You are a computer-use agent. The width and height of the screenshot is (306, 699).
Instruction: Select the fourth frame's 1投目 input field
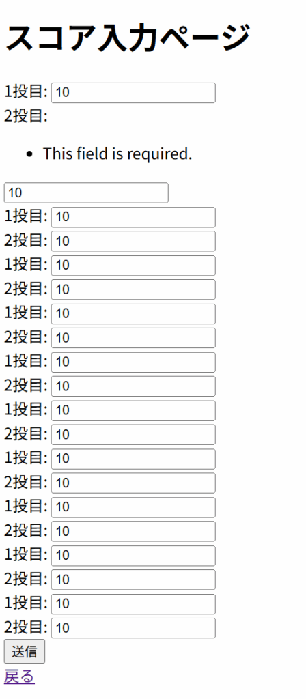coord(133,314)
